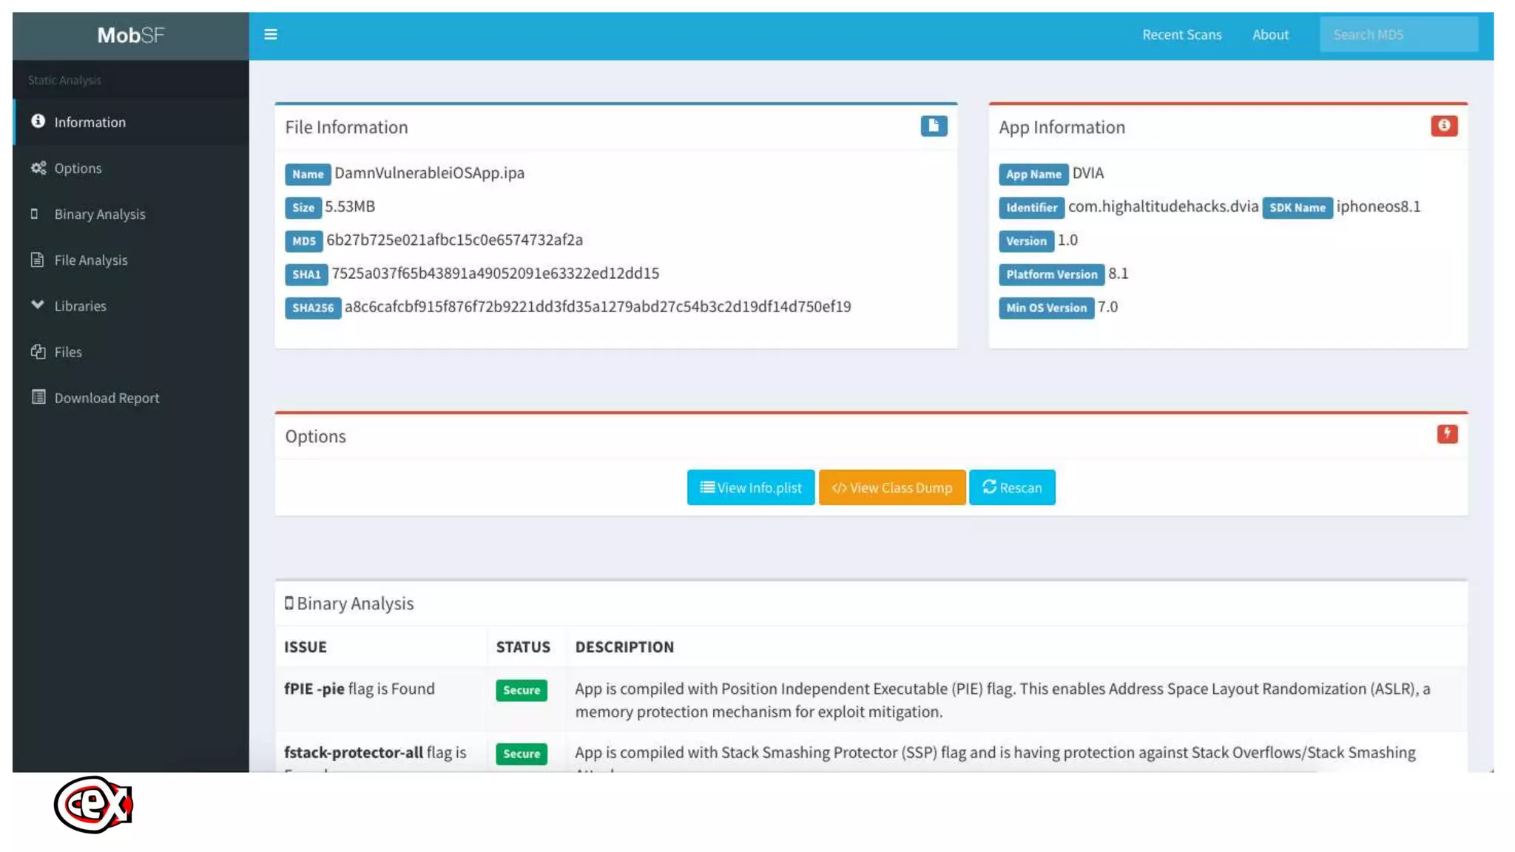Viewport: 1515px width, 852px height.
Task: Click the App Information red info icon
Action: (1443, 126)
